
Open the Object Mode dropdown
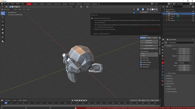(x=7, y=9)
